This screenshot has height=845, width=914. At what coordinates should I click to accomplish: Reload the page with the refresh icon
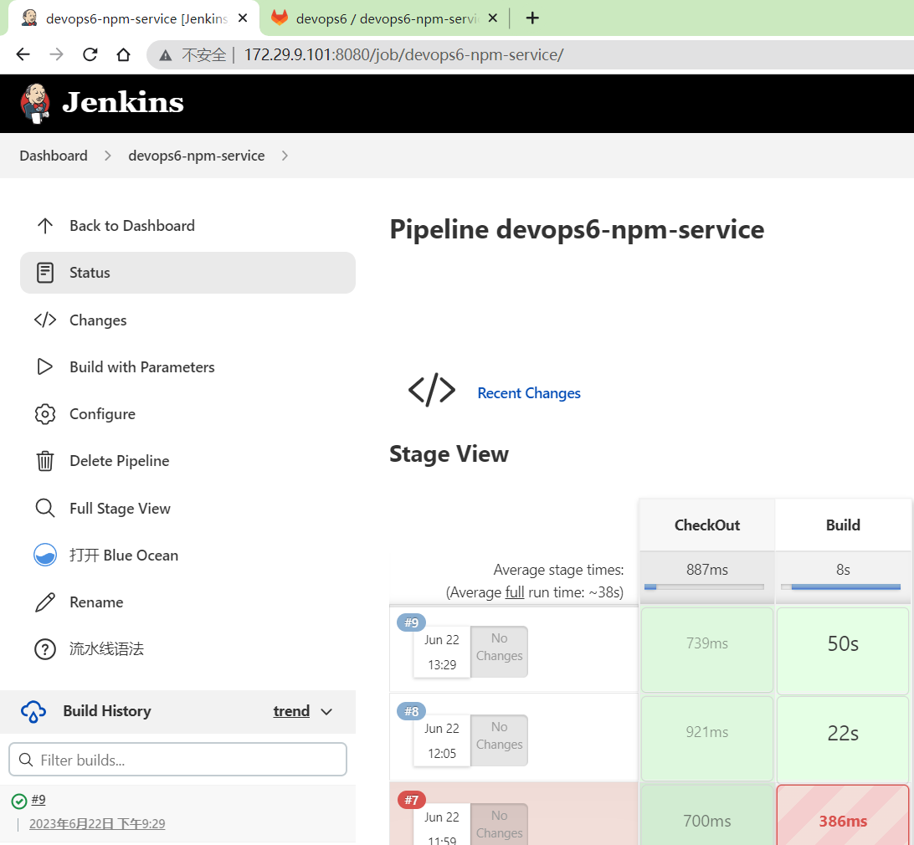click(x=90, y=54)
